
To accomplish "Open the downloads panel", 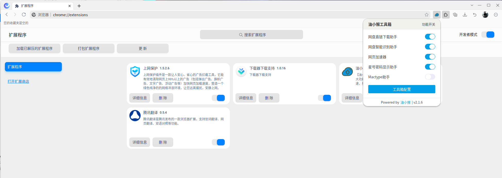I will coord(465,15).
